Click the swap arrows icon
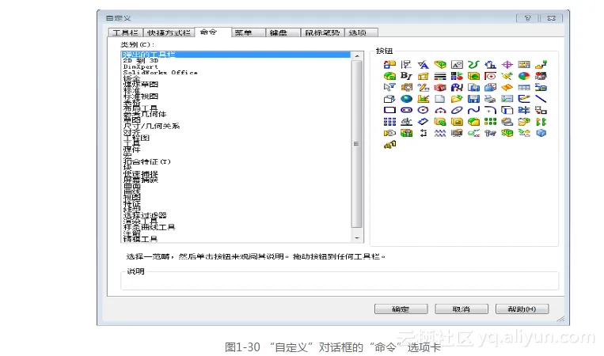The height and width of the screenshot is (356, 604). coord(423,133)
